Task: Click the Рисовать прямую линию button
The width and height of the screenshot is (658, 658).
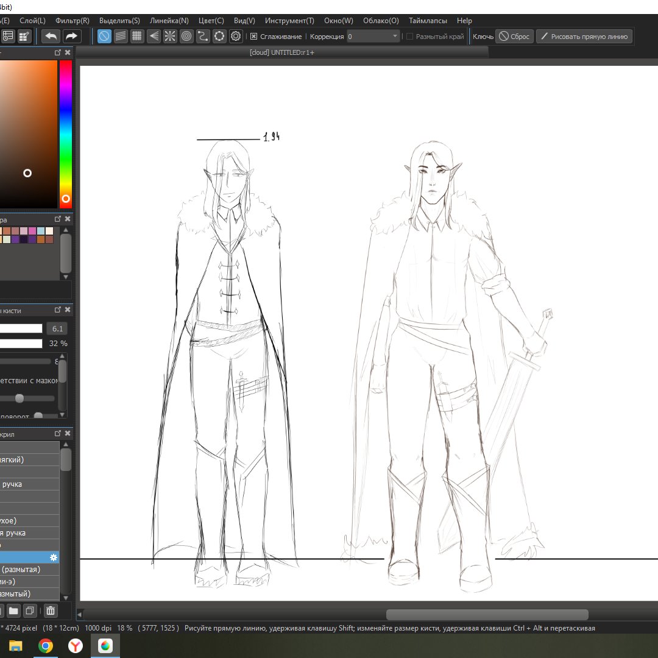Action: pos(584,37)
